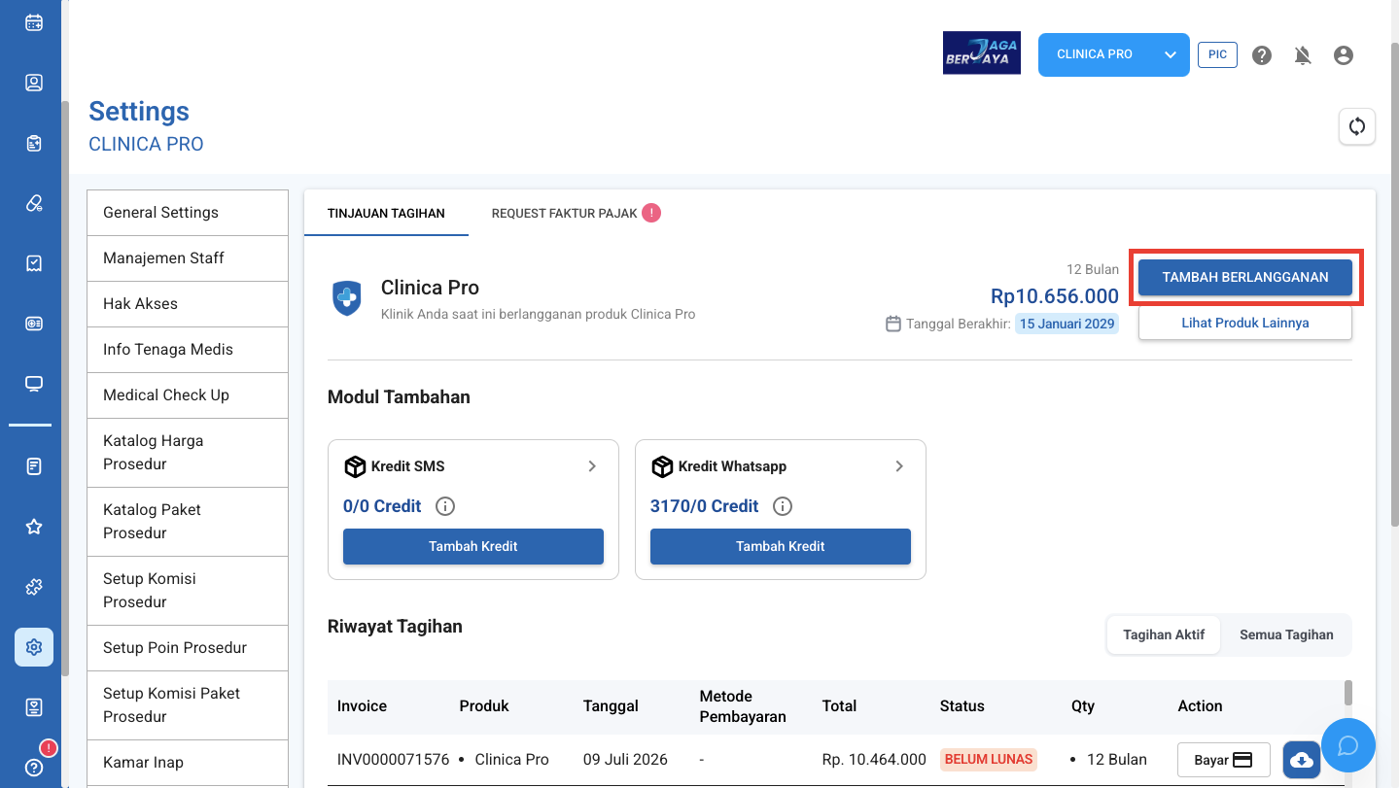This screenshot has height=788, width=1399.
Task: Click the Bayar payment button
Action: pos(1224,760)
